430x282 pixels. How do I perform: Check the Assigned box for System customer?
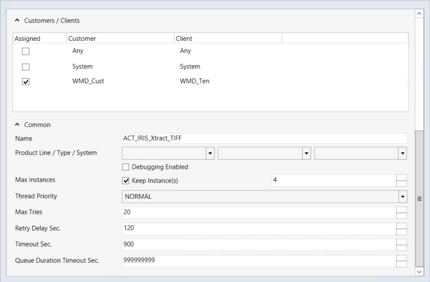[25, 67]
